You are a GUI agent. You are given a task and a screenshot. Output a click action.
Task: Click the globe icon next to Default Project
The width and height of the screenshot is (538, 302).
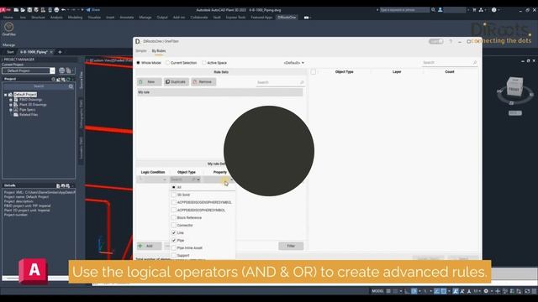click(61, 70)
